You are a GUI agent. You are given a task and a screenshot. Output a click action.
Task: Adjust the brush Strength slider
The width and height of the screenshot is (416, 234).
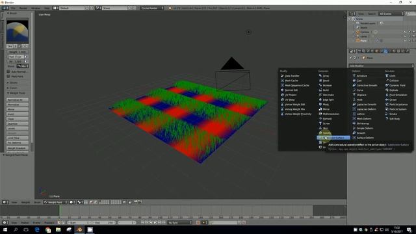(x=16, y=62)
